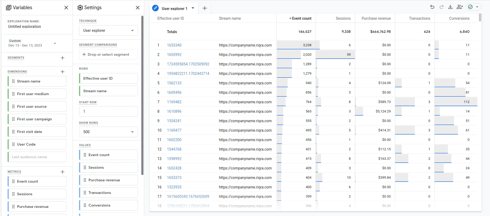Viewport: 490px width, 216px height.
Task: Select the Stream name row chip in Settings
Action: (109, 91)
